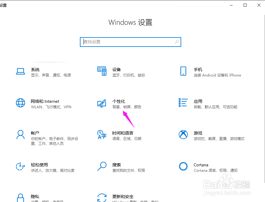Open 网络和 Internet settings
The height and width of the screenshot is (202, 265).
pyautogui.click(x=45, y=101)
